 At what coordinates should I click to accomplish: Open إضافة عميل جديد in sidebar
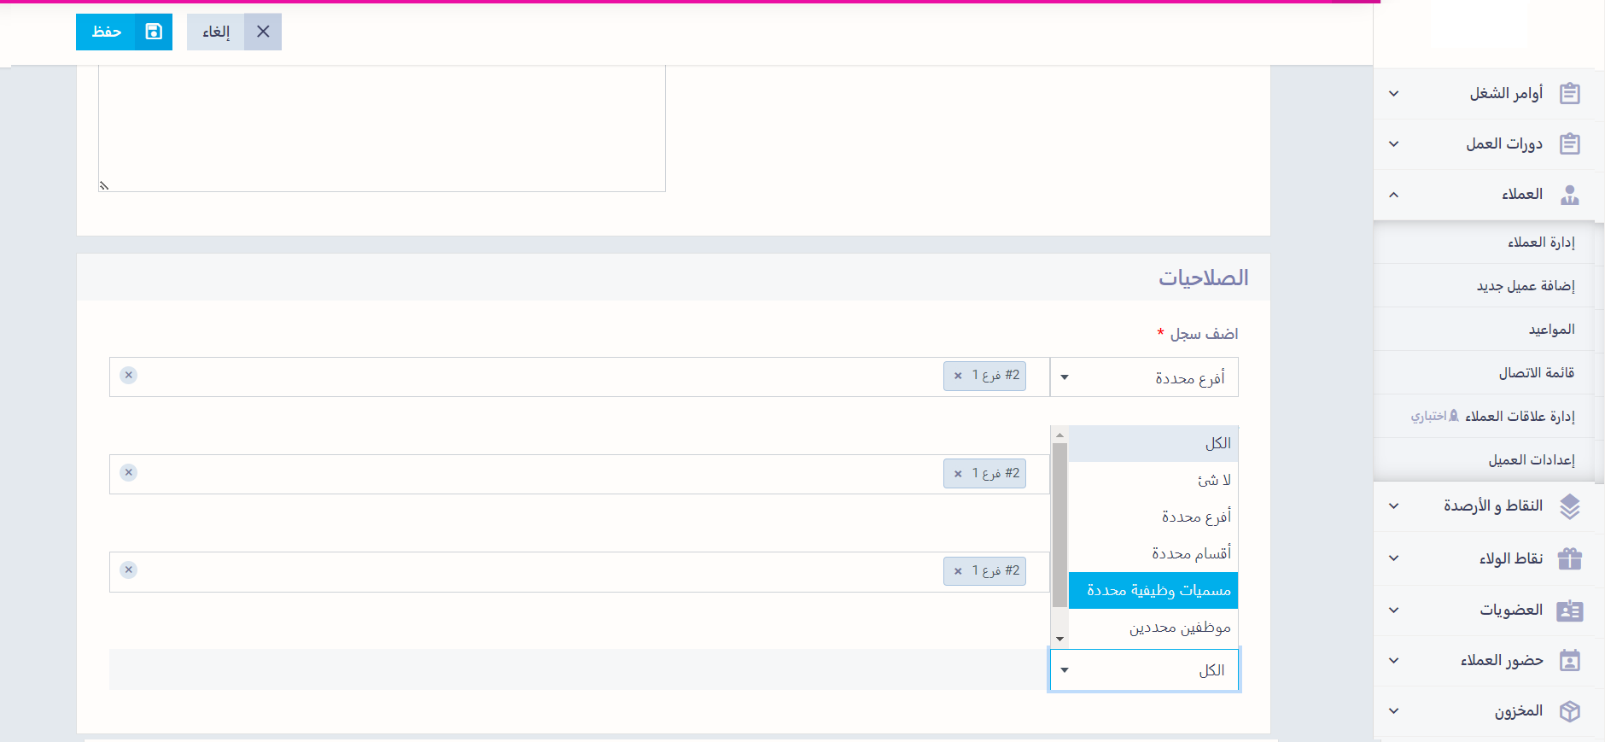pyautogui.click(x=1525, y=286)
